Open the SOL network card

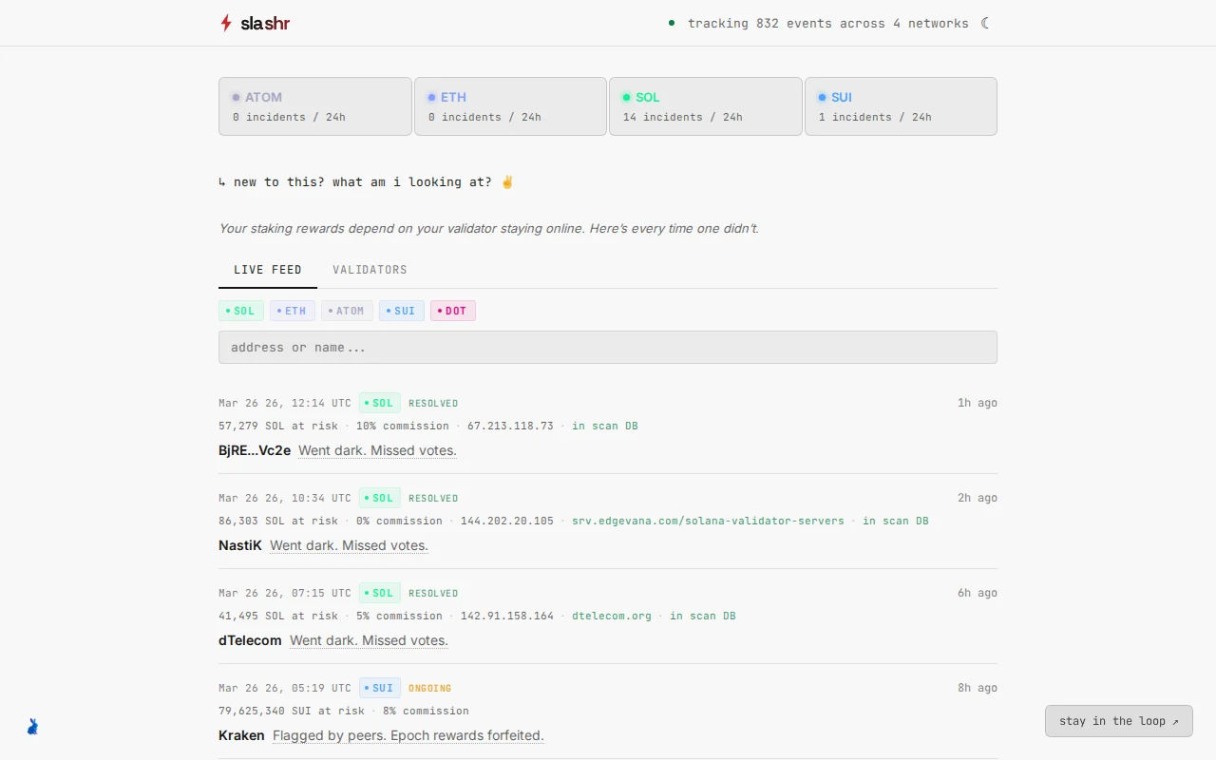point(706,106)
